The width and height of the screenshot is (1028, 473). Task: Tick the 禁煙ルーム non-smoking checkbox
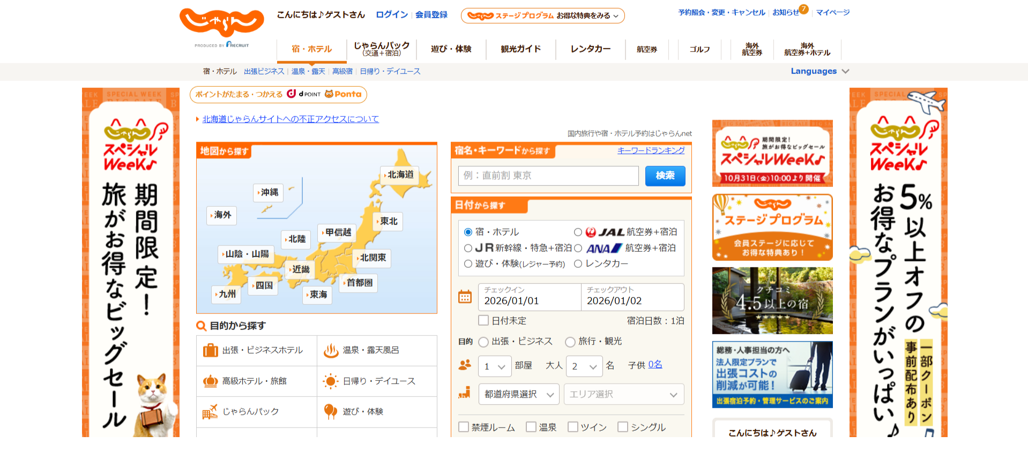click(464, 427)
